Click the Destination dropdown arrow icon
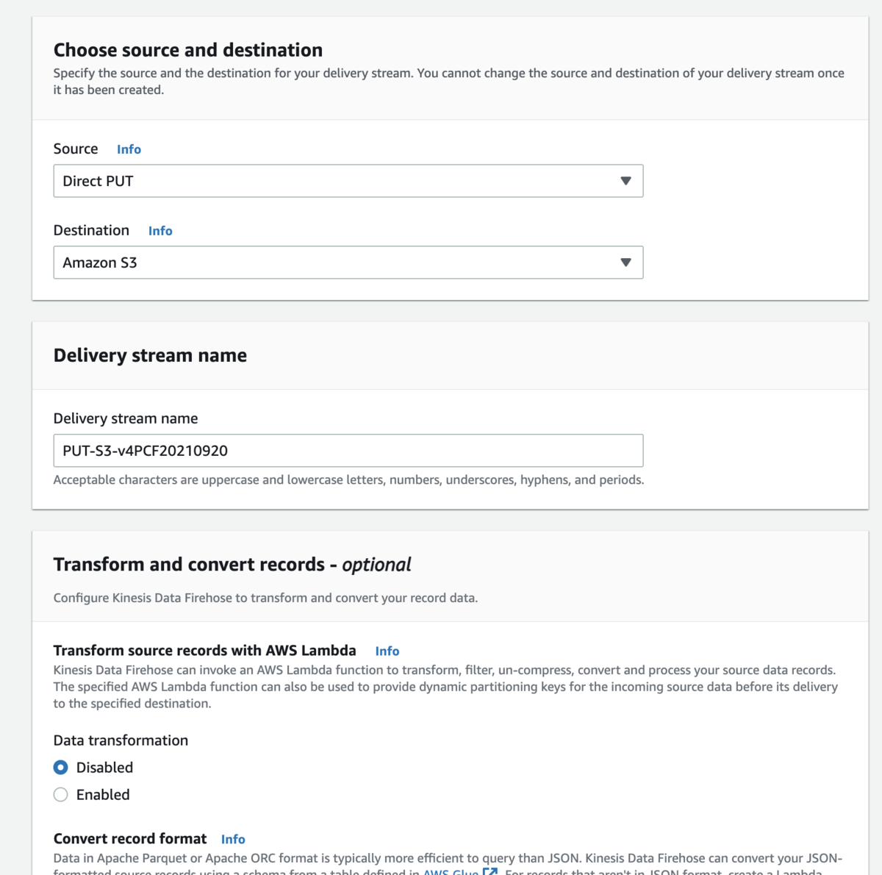Image resolution: width=882 pixels, height=875 pixels. [625, 262]
